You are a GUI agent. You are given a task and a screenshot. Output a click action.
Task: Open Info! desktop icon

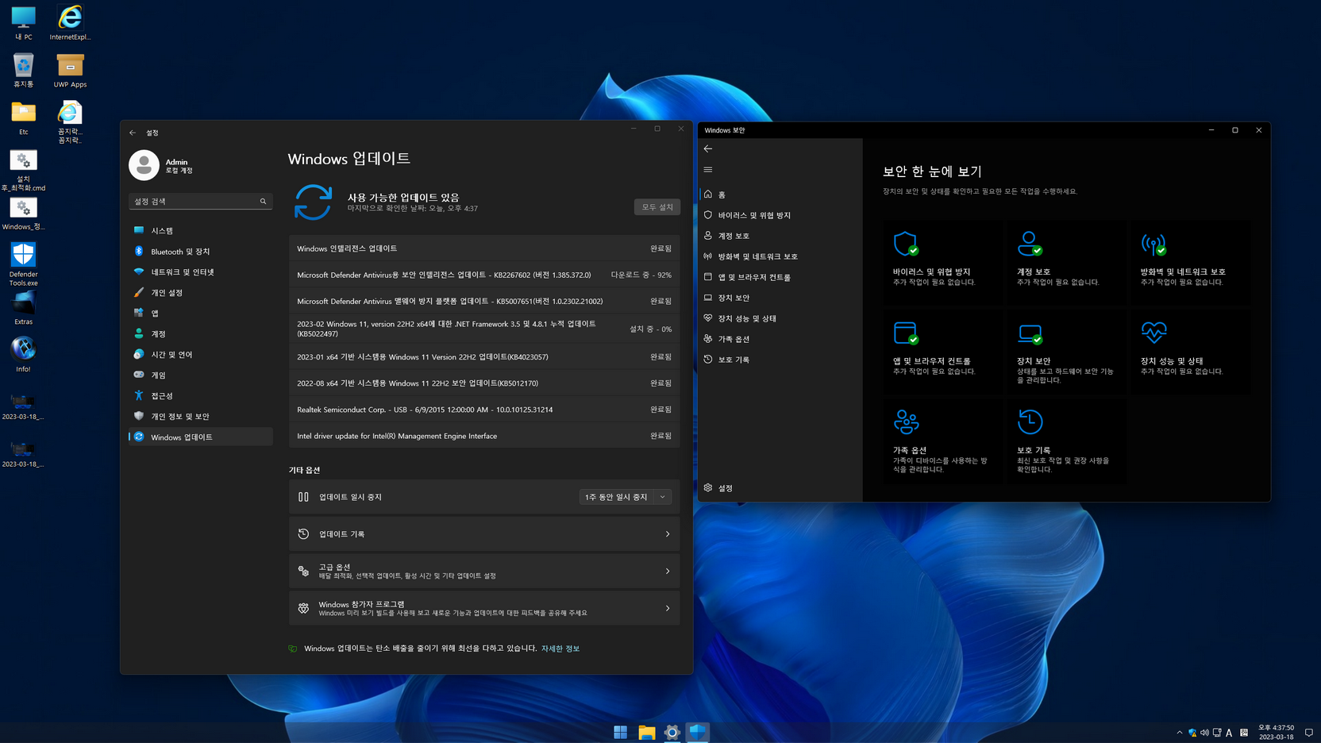pyautogui.click(x=23, y=355)
